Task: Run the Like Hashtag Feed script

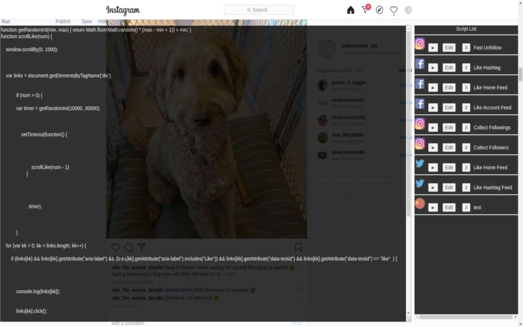Action: 433,188
